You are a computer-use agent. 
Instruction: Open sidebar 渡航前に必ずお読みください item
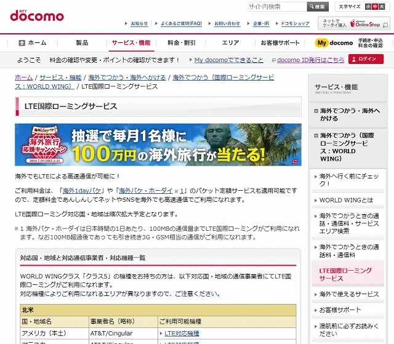[x=348, y=330]
